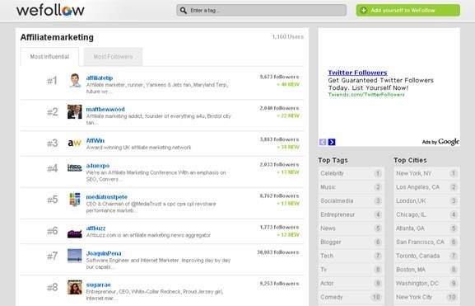Choose London, UK city
The height and width of the screenshot is (306, 475).
tap(426, 201)
